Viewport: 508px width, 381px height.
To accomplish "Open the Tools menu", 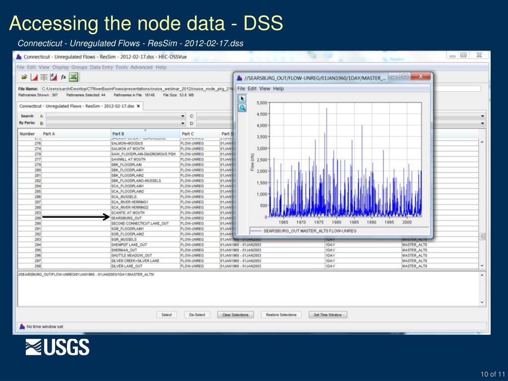I will click(x=122, y=67).
